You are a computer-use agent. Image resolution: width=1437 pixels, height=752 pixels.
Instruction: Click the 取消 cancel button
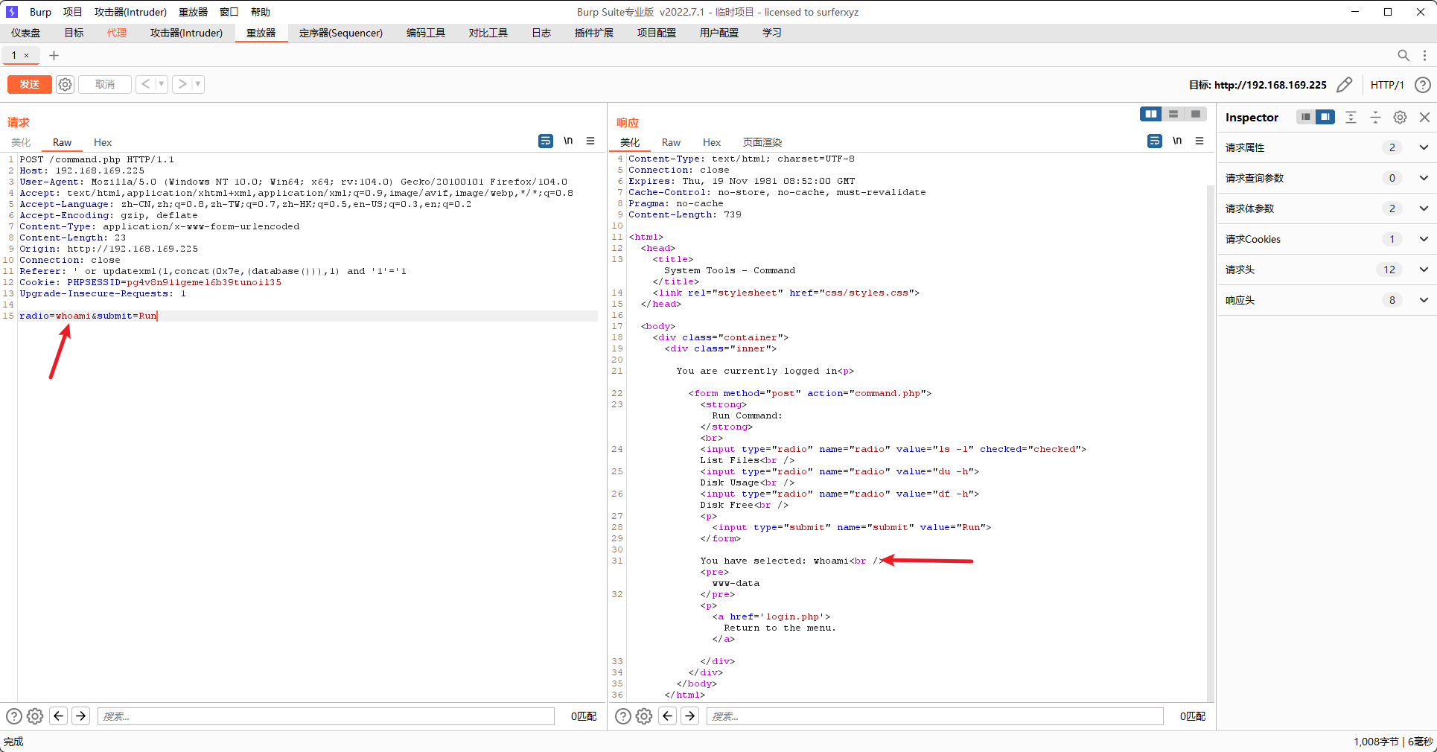[x=105, y=84]
